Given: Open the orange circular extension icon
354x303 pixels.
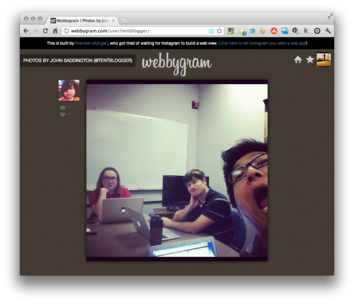Looking at the screenshot, I should coord(274,31).
